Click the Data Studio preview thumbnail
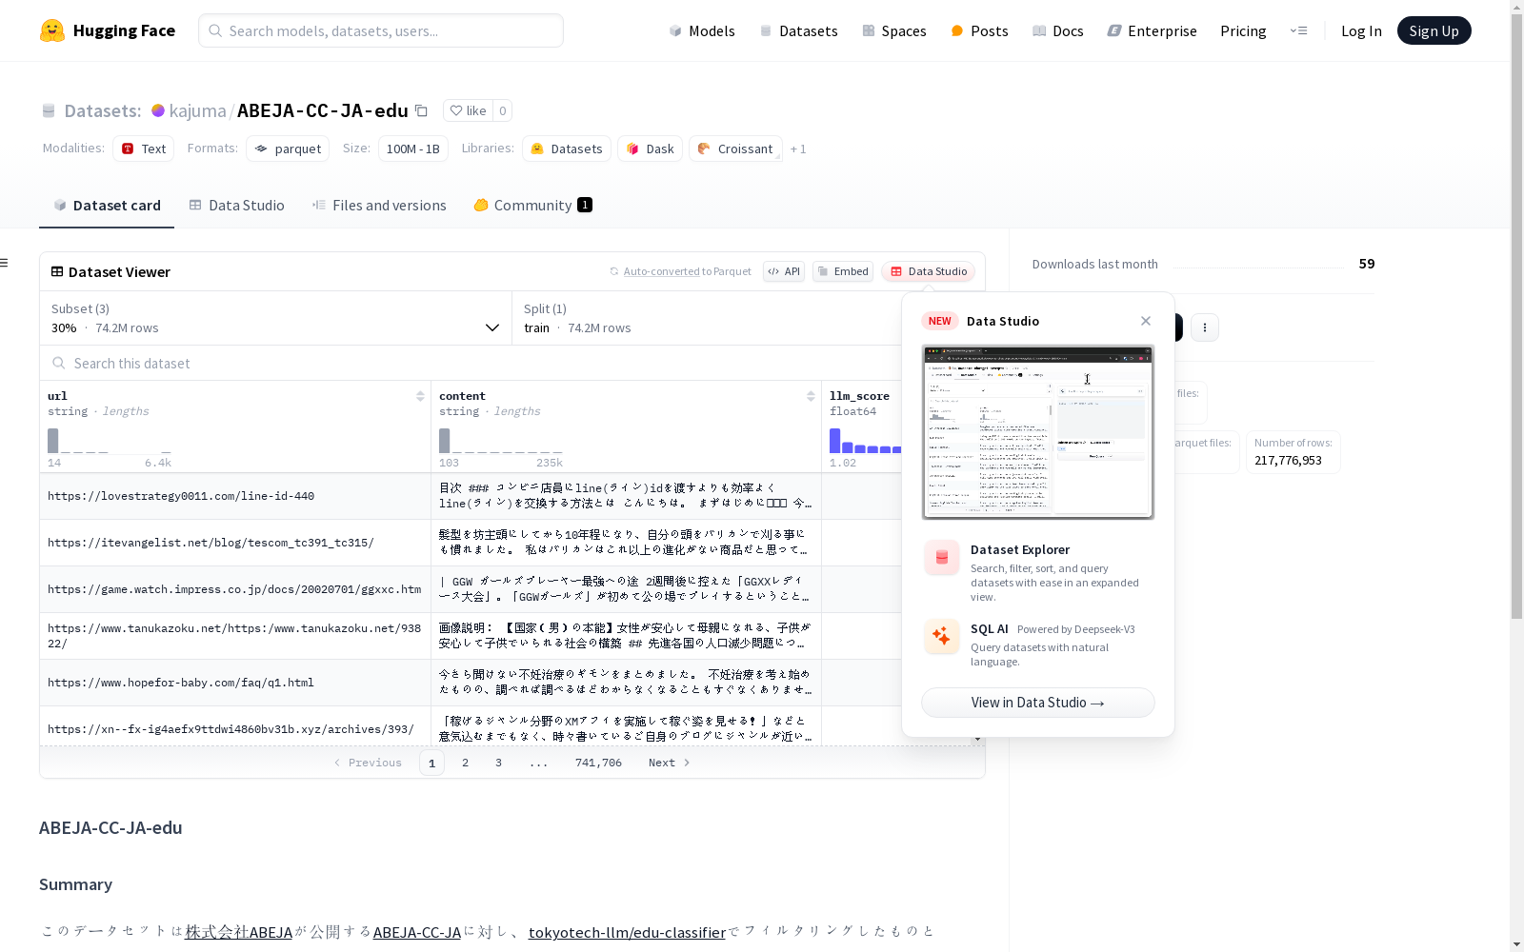1524x952 pixels. pos(1037,432)
